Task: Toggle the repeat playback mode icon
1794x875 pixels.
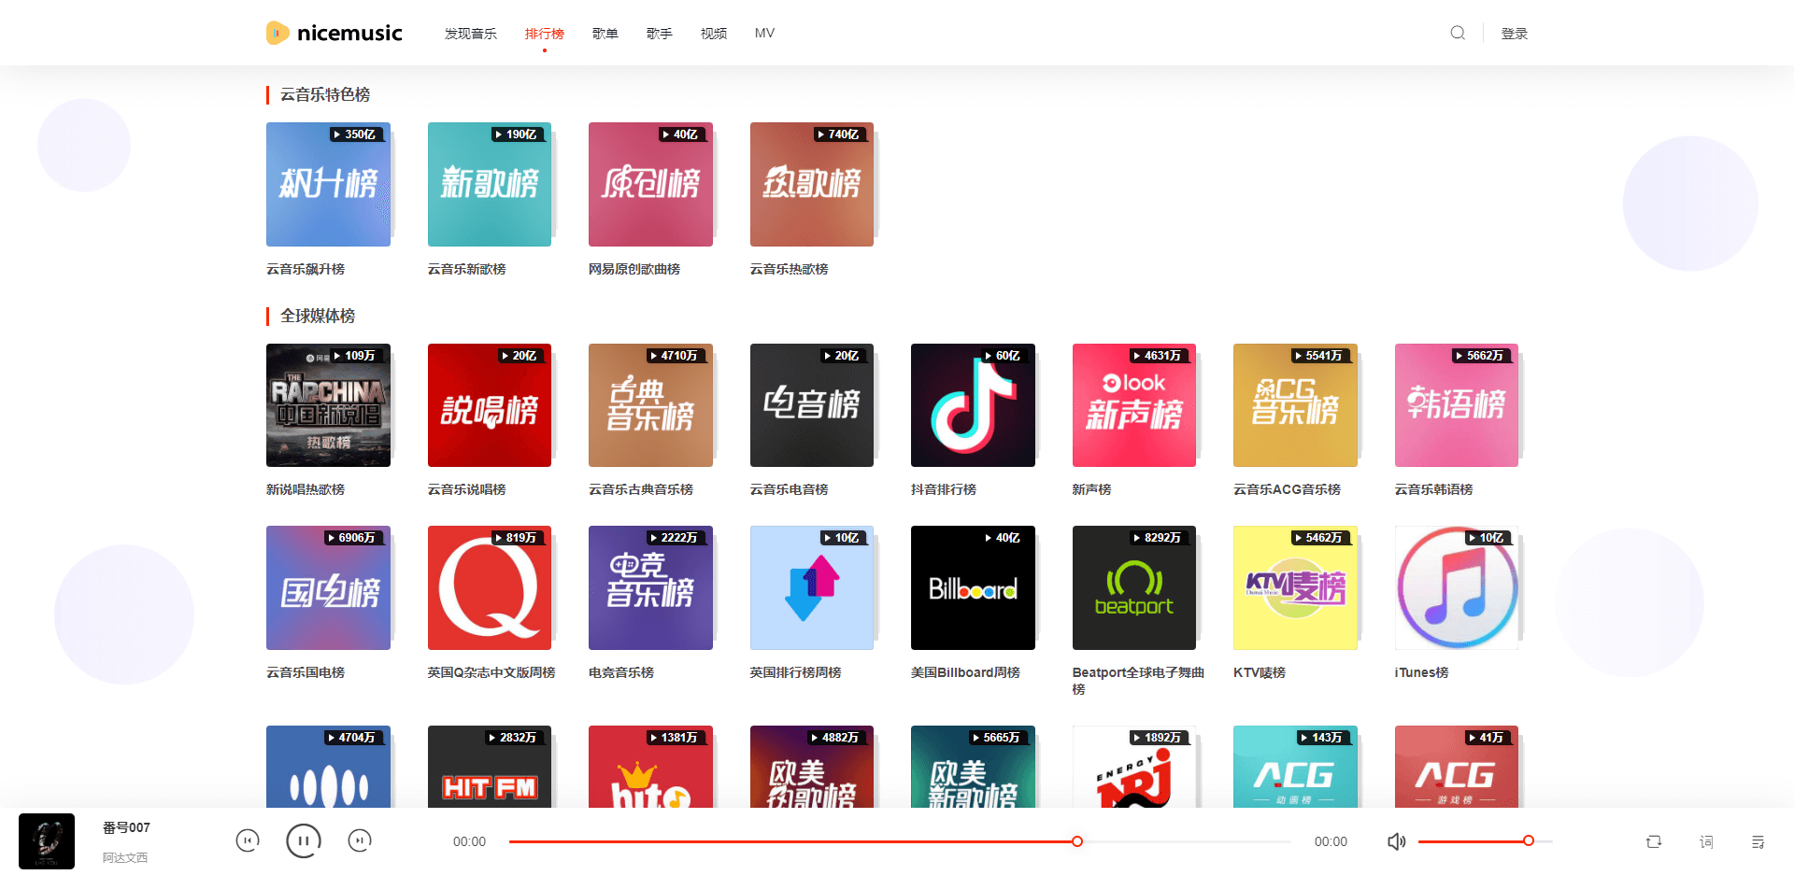Action: [1654, 841]
